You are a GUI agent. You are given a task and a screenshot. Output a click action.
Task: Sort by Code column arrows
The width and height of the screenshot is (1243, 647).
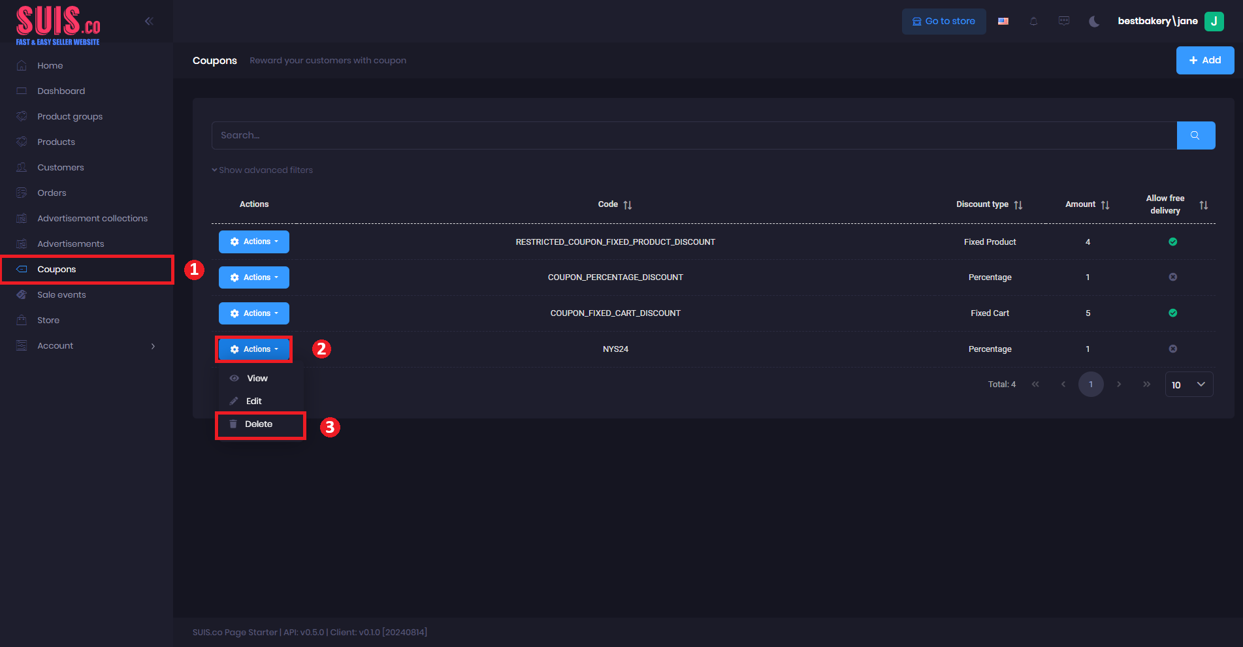pos(628,205)
